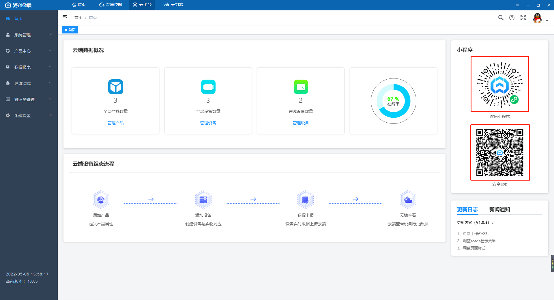Click the 系统设置 gear icon
The height and width of the screenshot is (300, 554).
tap(8, 115)
